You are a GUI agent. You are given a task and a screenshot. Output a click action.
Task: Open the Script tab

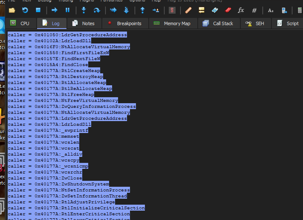click(288, 23)
